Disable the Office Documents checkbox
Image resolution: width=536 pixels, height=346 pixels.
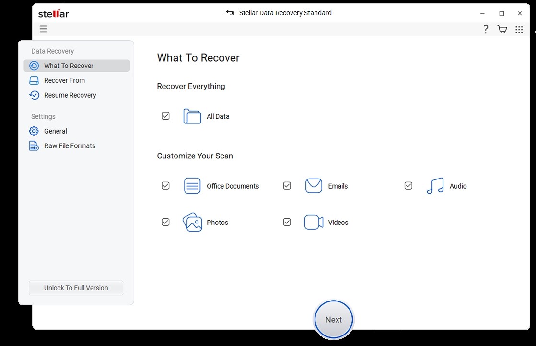(x=165, y=185)
